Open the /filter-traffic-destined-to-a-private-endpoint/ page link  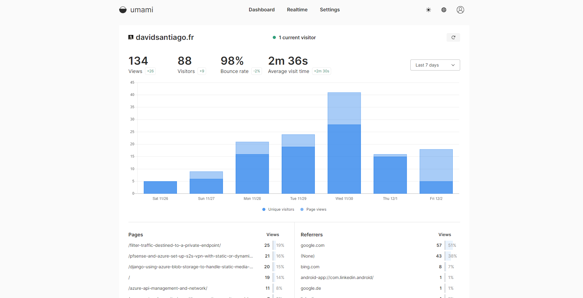[x=174, y=245]
